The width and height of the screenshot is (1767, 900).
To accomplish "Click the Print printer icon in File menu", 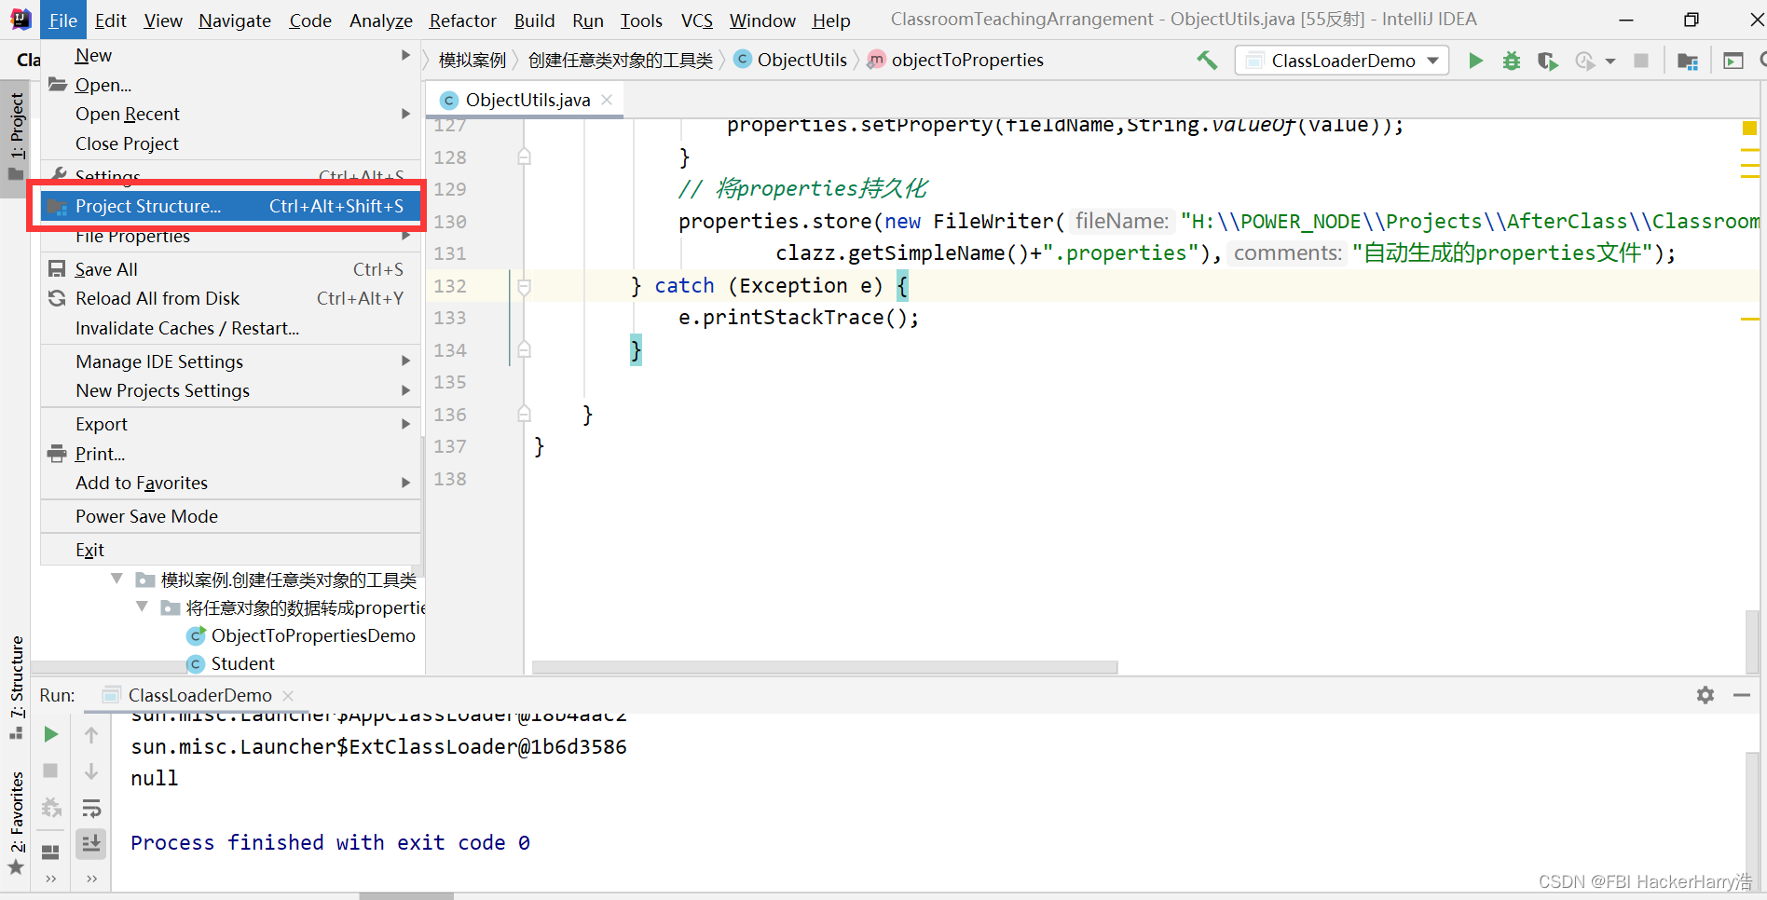I will pyautogui.click(x=57, y=454).
